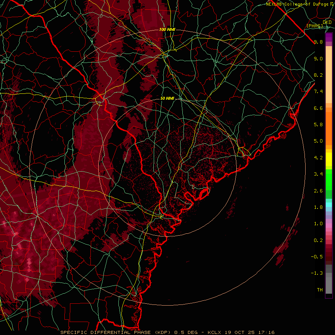This screenshot has width=335, height=335.
Task: Click the bright green segment of the color bar
Action: [329, 180]
